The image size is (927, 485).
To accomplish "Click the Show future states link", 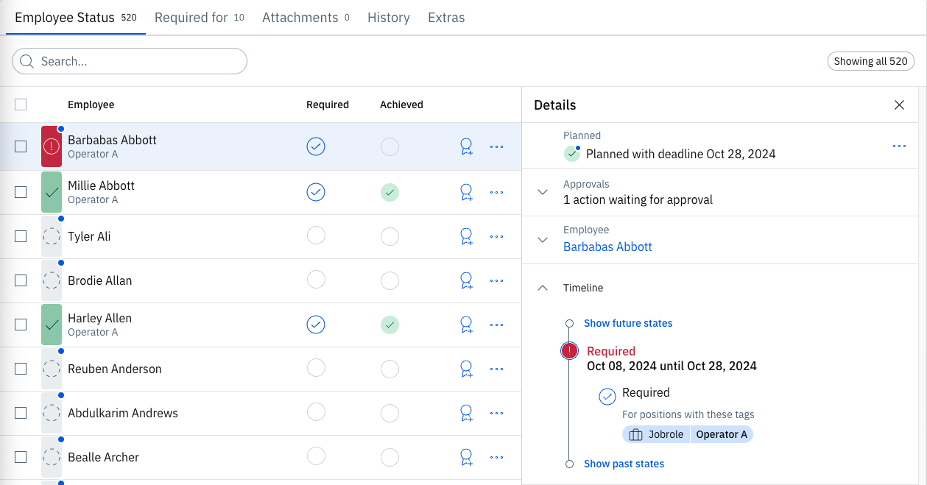I will (628, 323).
